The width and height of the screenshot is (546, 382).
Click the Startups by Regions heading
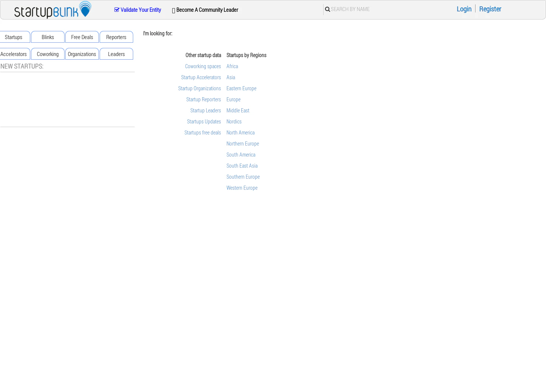coord(246,55)
